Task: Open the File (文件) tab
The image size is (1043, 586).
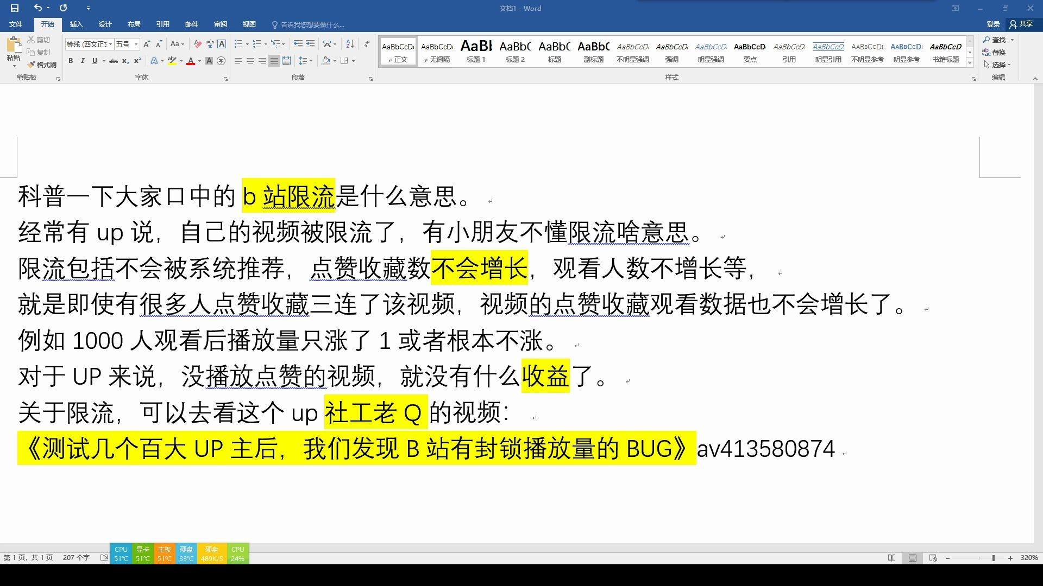Action: pyautogui.click(x=16, y=24)
